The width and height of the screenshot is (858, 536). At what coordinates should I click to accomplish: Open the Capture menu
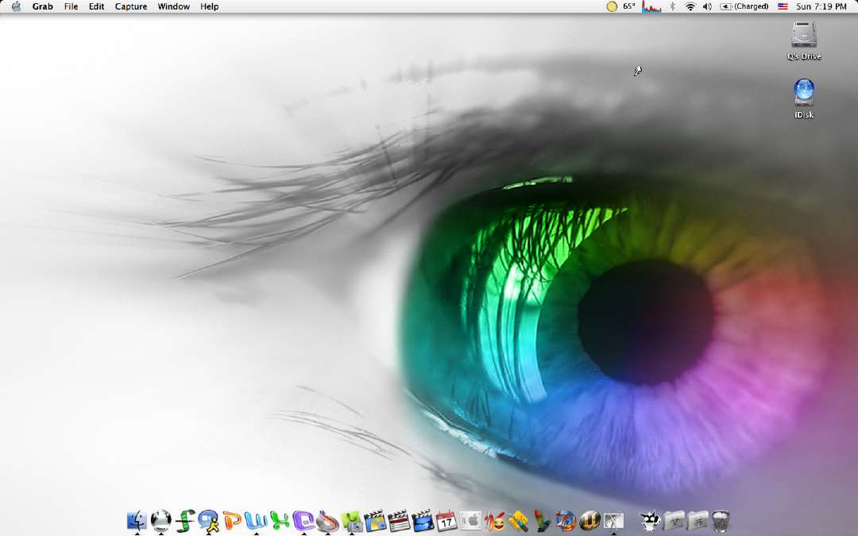tap(130, 6)
